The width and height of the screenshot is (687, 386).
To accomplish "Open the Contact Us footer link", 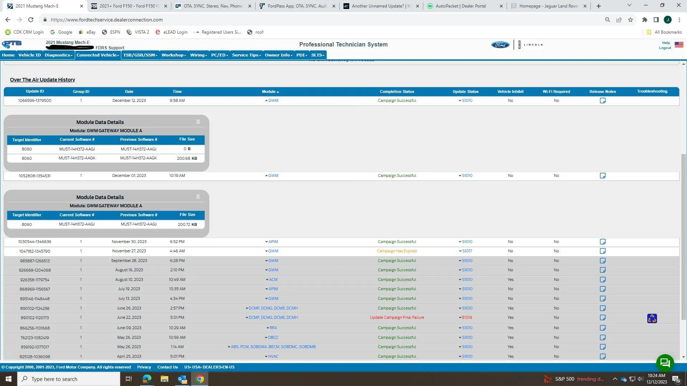I will [x=167, y=367].
